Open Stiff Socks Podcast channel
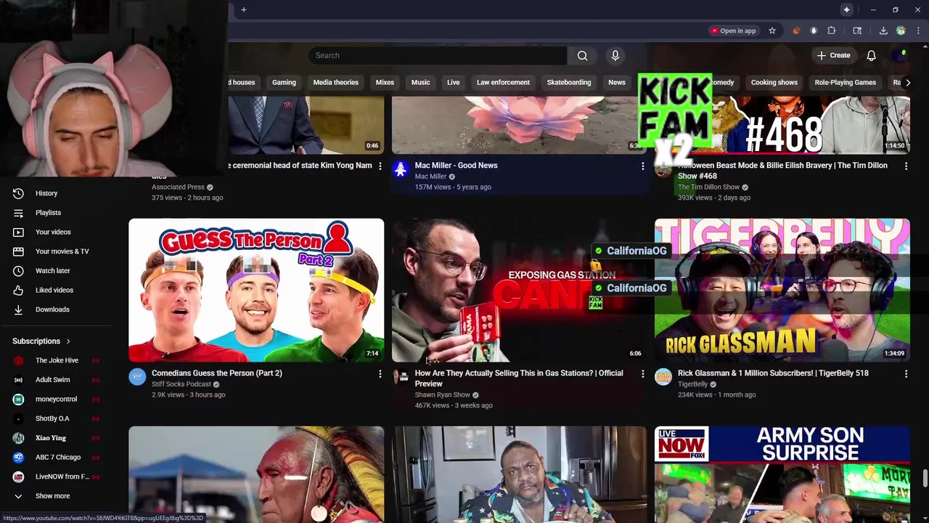The width and height of the screenshot is (929, 523). pyautogui.click(x=181, y=384)
